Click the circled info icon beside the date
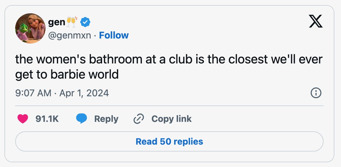The height and width of the screenshot is (167, 341). [316, 93]
